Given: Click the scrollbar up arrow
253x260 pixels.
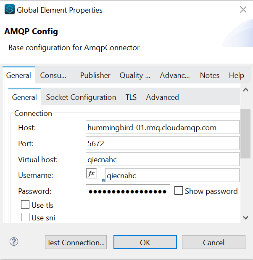Looking at the screenshot, I should (x=246, y=90).
